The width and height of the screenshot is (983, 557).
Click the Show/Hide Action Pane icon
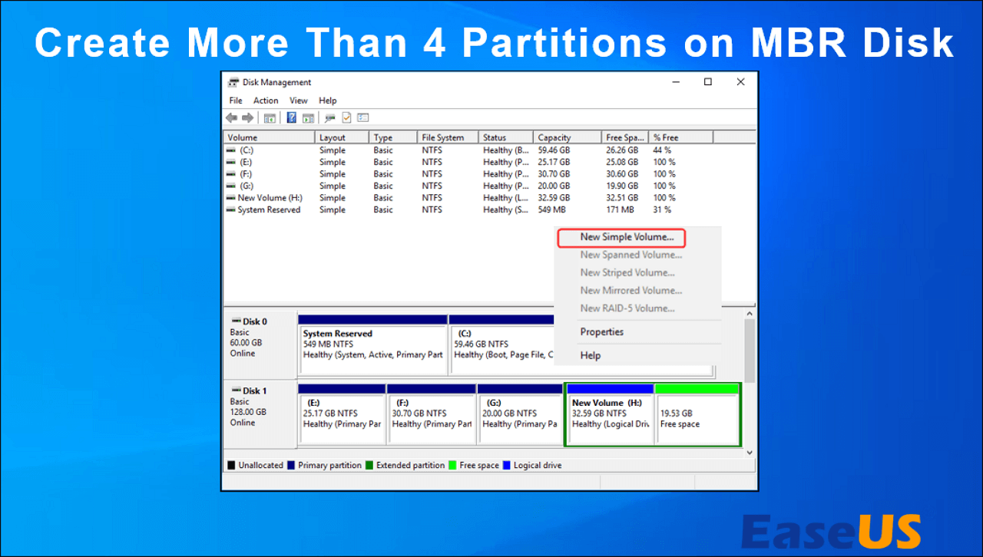308,117
